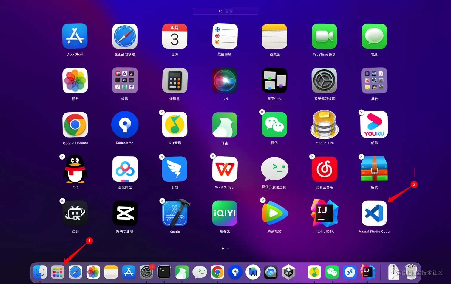The width and height of the screenshot is (451, 284).
Task: Click the × badge to uninstall 优酷
Action: coord(361,112)
